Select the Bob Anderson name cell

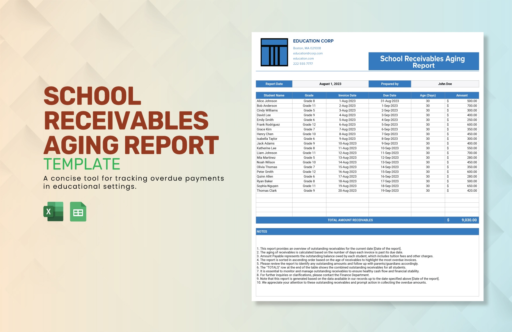pyautogui.click(x=274, y=106)
